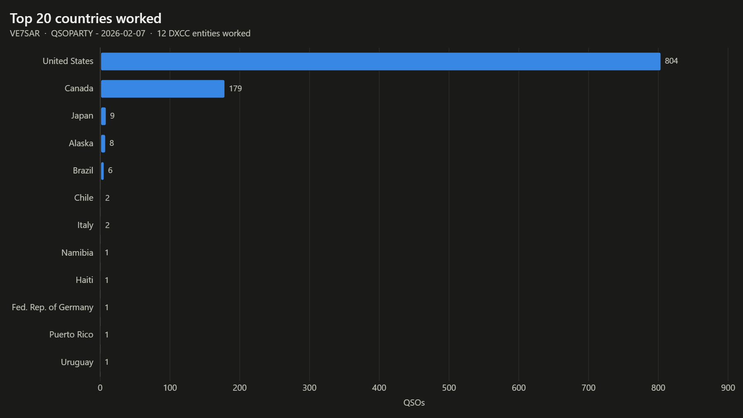Click the 'Italy' country label

[85, 226]
